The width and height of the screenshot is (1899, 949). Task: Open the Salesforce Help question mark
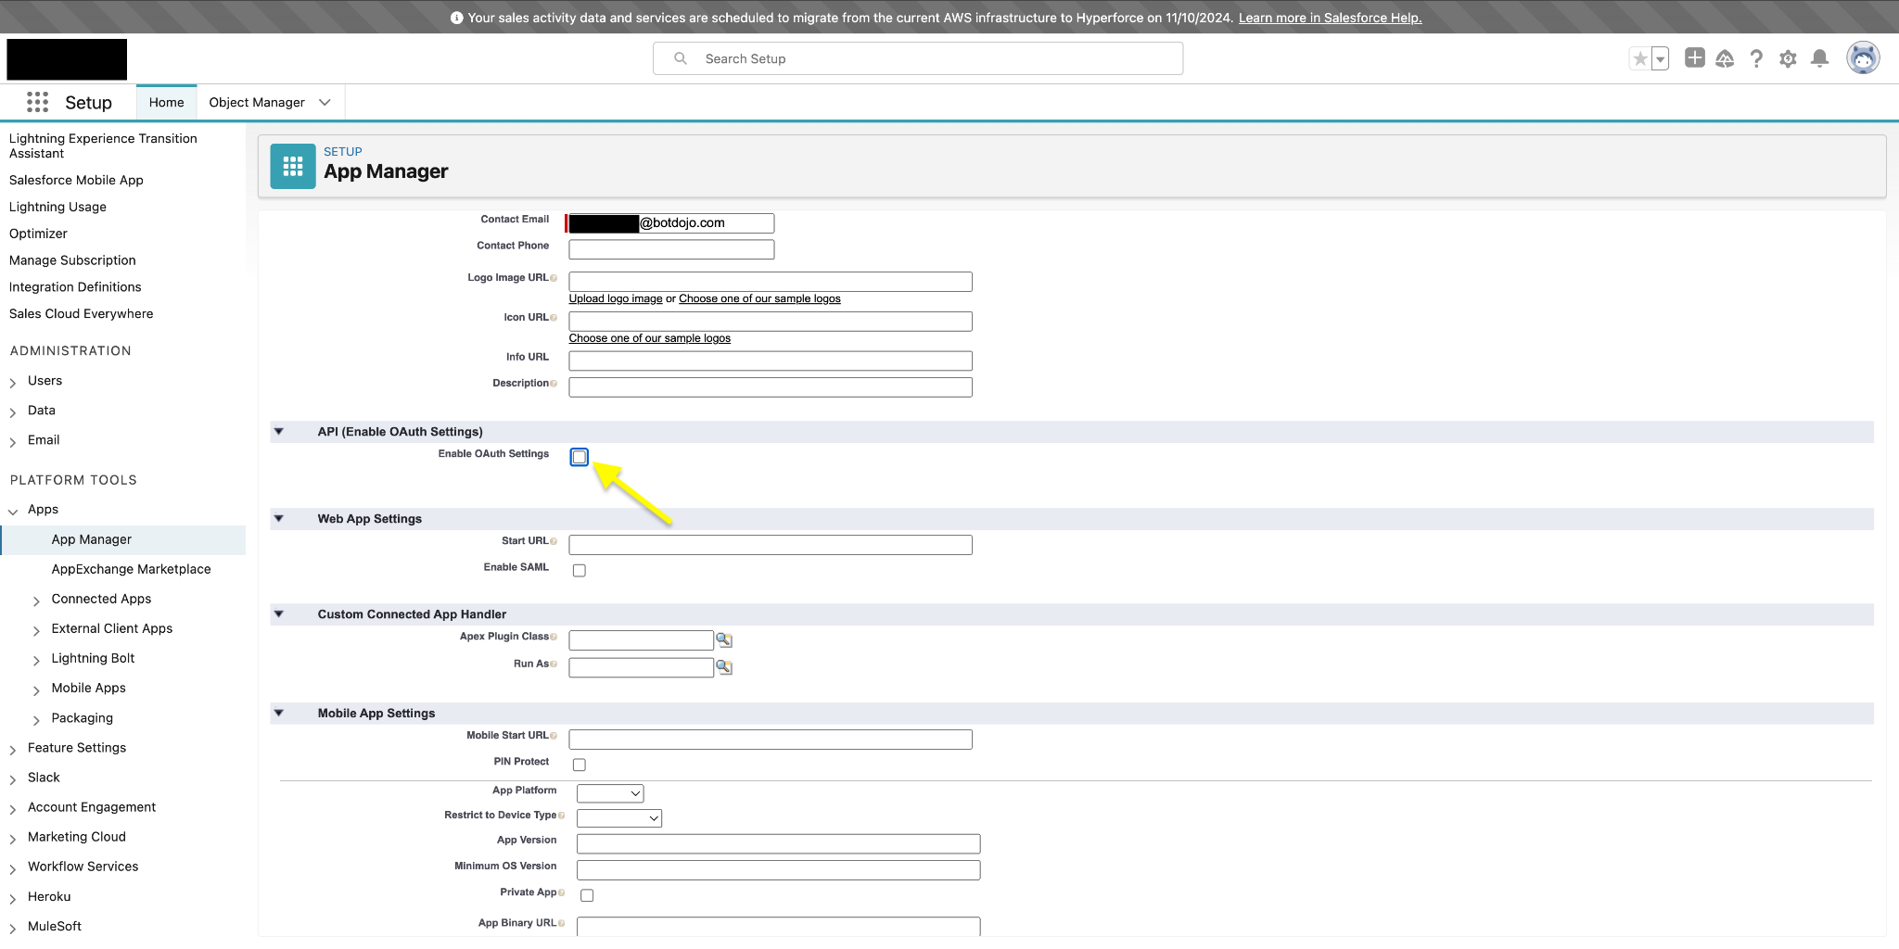click(x=1756, y=59)
